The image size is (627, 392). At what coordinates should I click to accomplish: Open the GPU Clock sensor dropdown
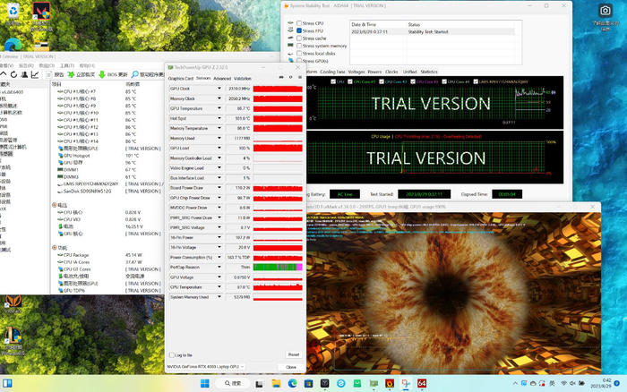(x=219, y=89)
